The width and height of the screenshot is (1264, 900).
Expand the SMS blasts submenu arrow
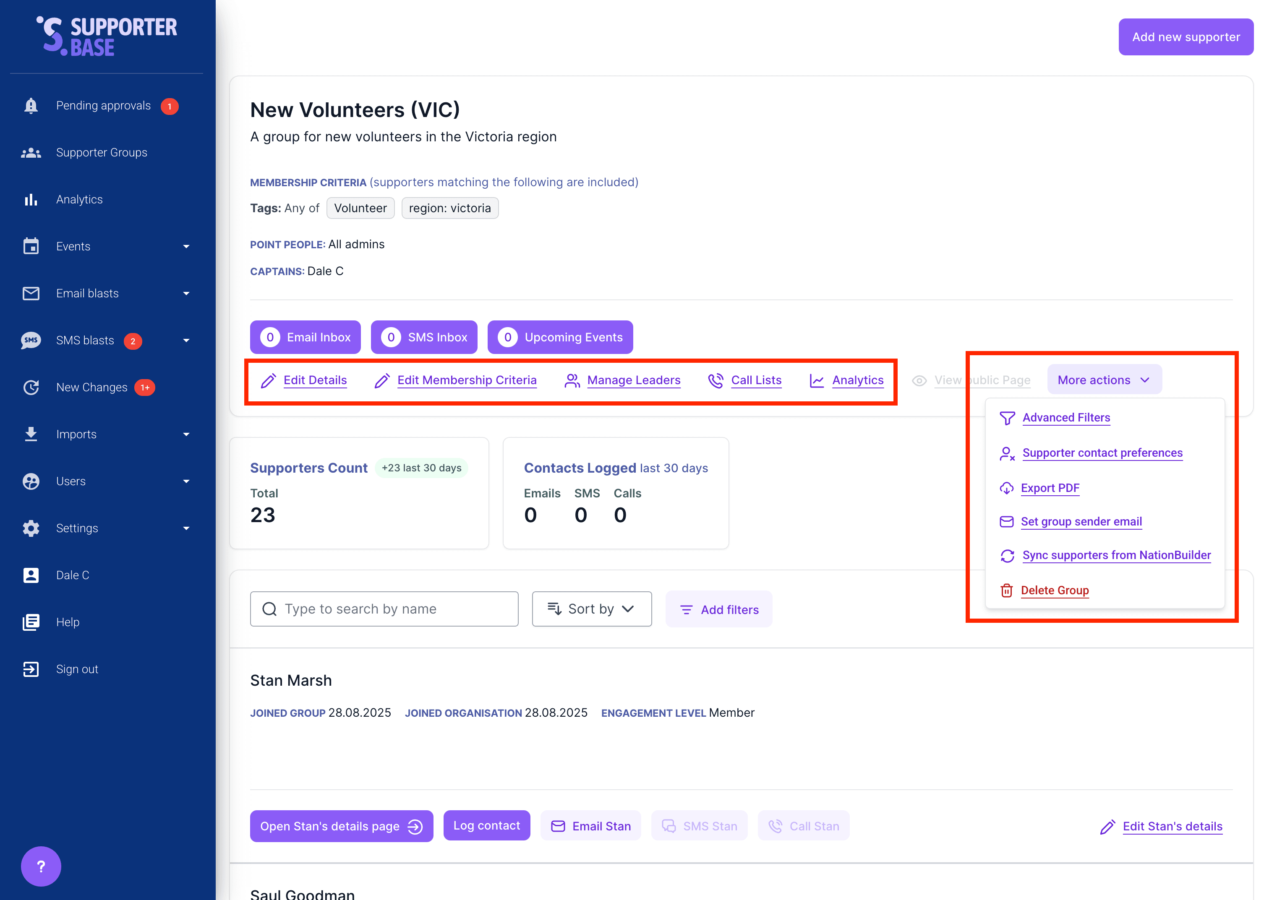tap(186, 340)
